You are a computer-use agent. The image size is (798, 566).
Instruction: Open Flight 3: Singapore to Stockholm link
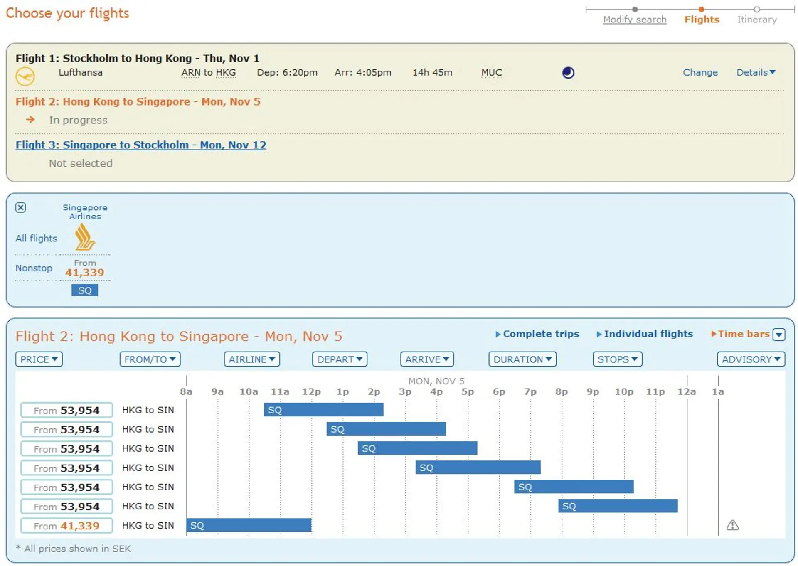point(141,145)
